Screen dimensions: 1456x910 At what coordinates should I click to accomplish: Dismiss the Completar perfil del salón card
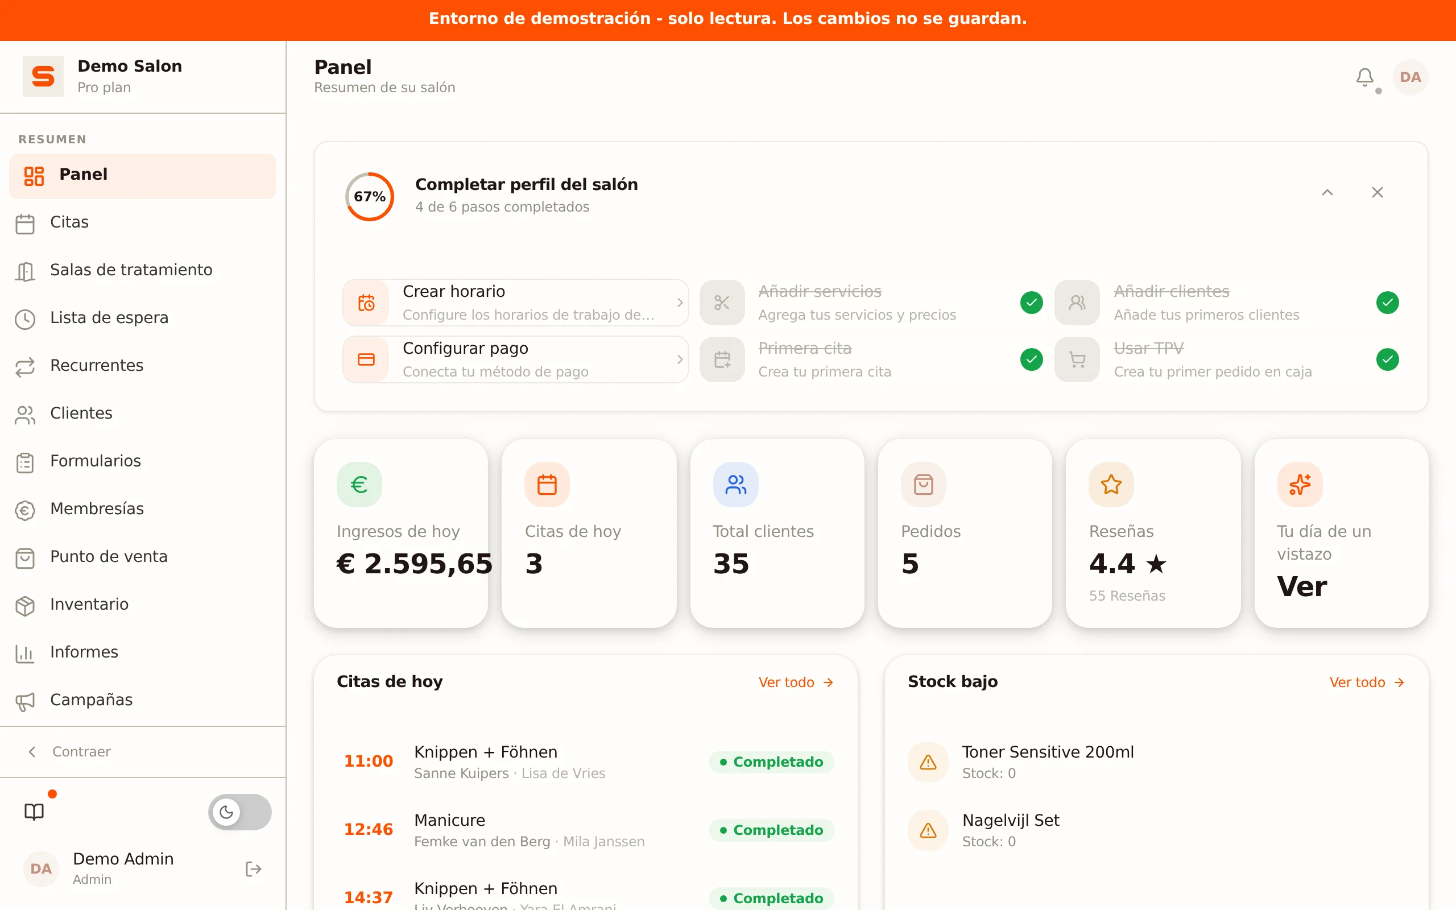1377,192
